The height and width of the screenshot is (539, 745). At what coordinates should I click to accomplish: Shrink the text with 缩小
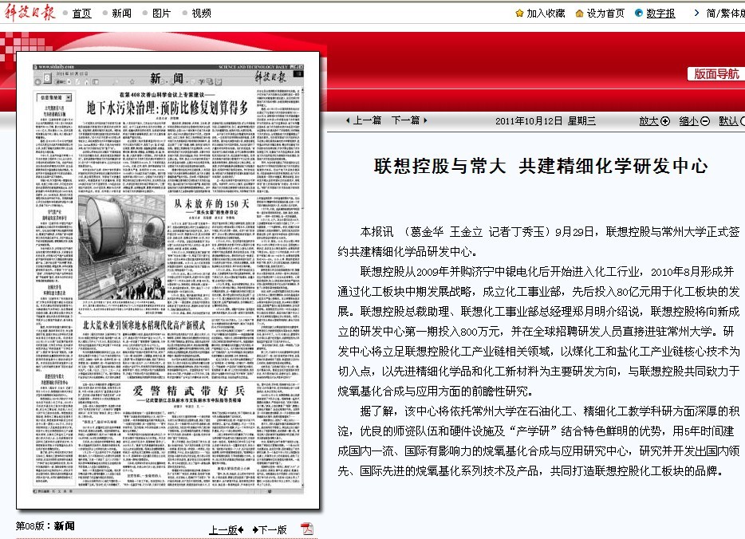689,121
